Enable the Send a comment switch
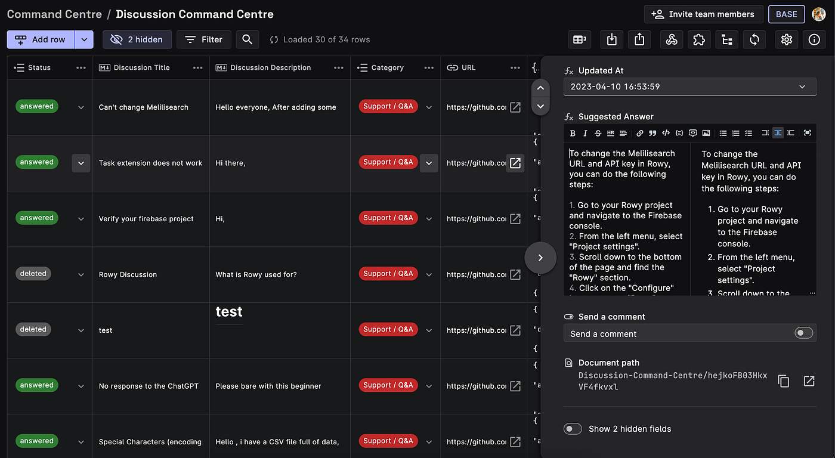Image resolution: width=835 pixels, height=458 pixels. (x=803, y=333)
